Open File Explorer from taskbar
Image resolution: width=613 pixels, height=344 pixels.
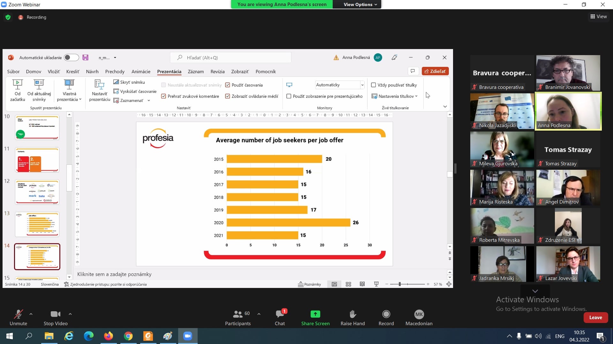pos(49,336)
